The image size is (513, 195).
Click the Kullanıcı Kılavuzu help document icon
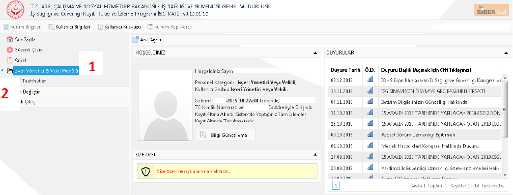[100, 27]
